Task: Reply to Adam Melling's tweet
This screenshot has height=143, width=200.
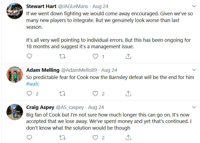Action: (30, 93)
